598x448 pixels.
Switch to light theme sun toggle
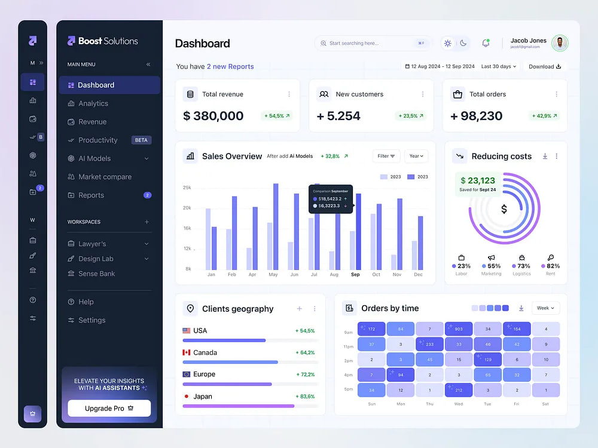448,43
